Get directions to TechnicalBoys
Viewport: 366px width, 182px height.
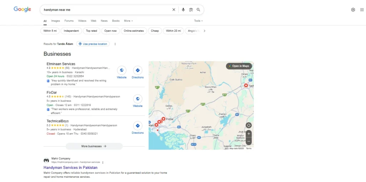[138, 126]
